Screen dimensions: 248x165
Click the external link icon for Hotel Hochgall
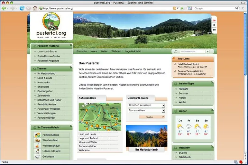coord(175,64)
